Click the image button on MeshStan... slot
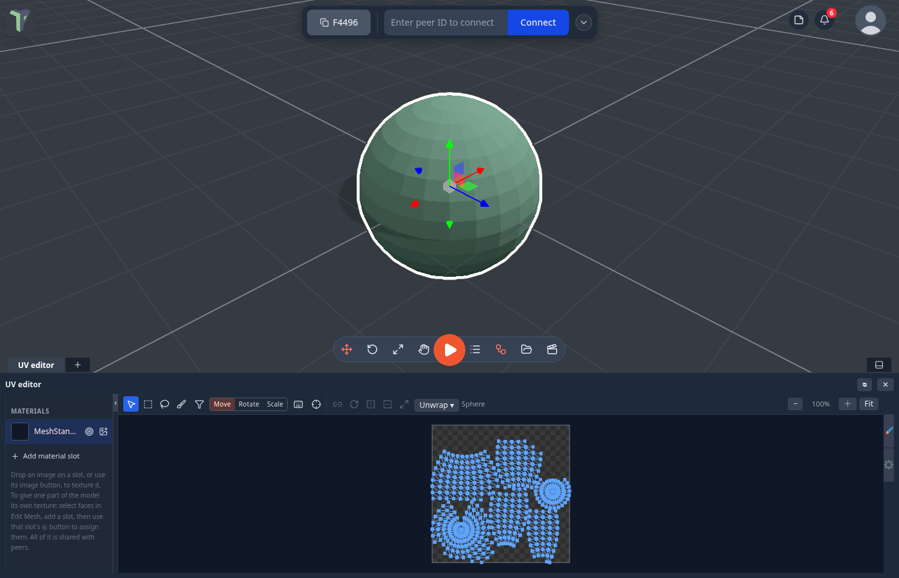 [x=103, y=432]
